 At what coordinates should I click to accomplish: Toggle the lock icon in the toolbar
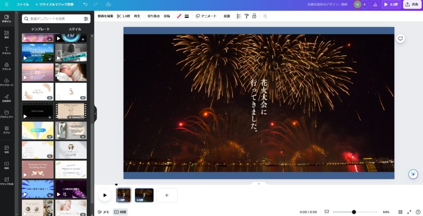tap(254, 16)
